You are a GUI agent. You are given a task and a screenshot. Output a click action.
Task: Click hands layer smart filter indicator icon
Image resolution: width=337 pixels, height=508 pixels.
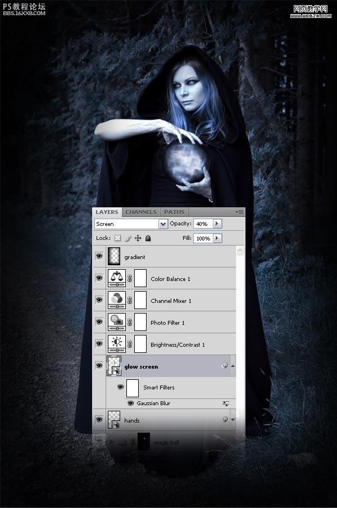pos(225,420)
